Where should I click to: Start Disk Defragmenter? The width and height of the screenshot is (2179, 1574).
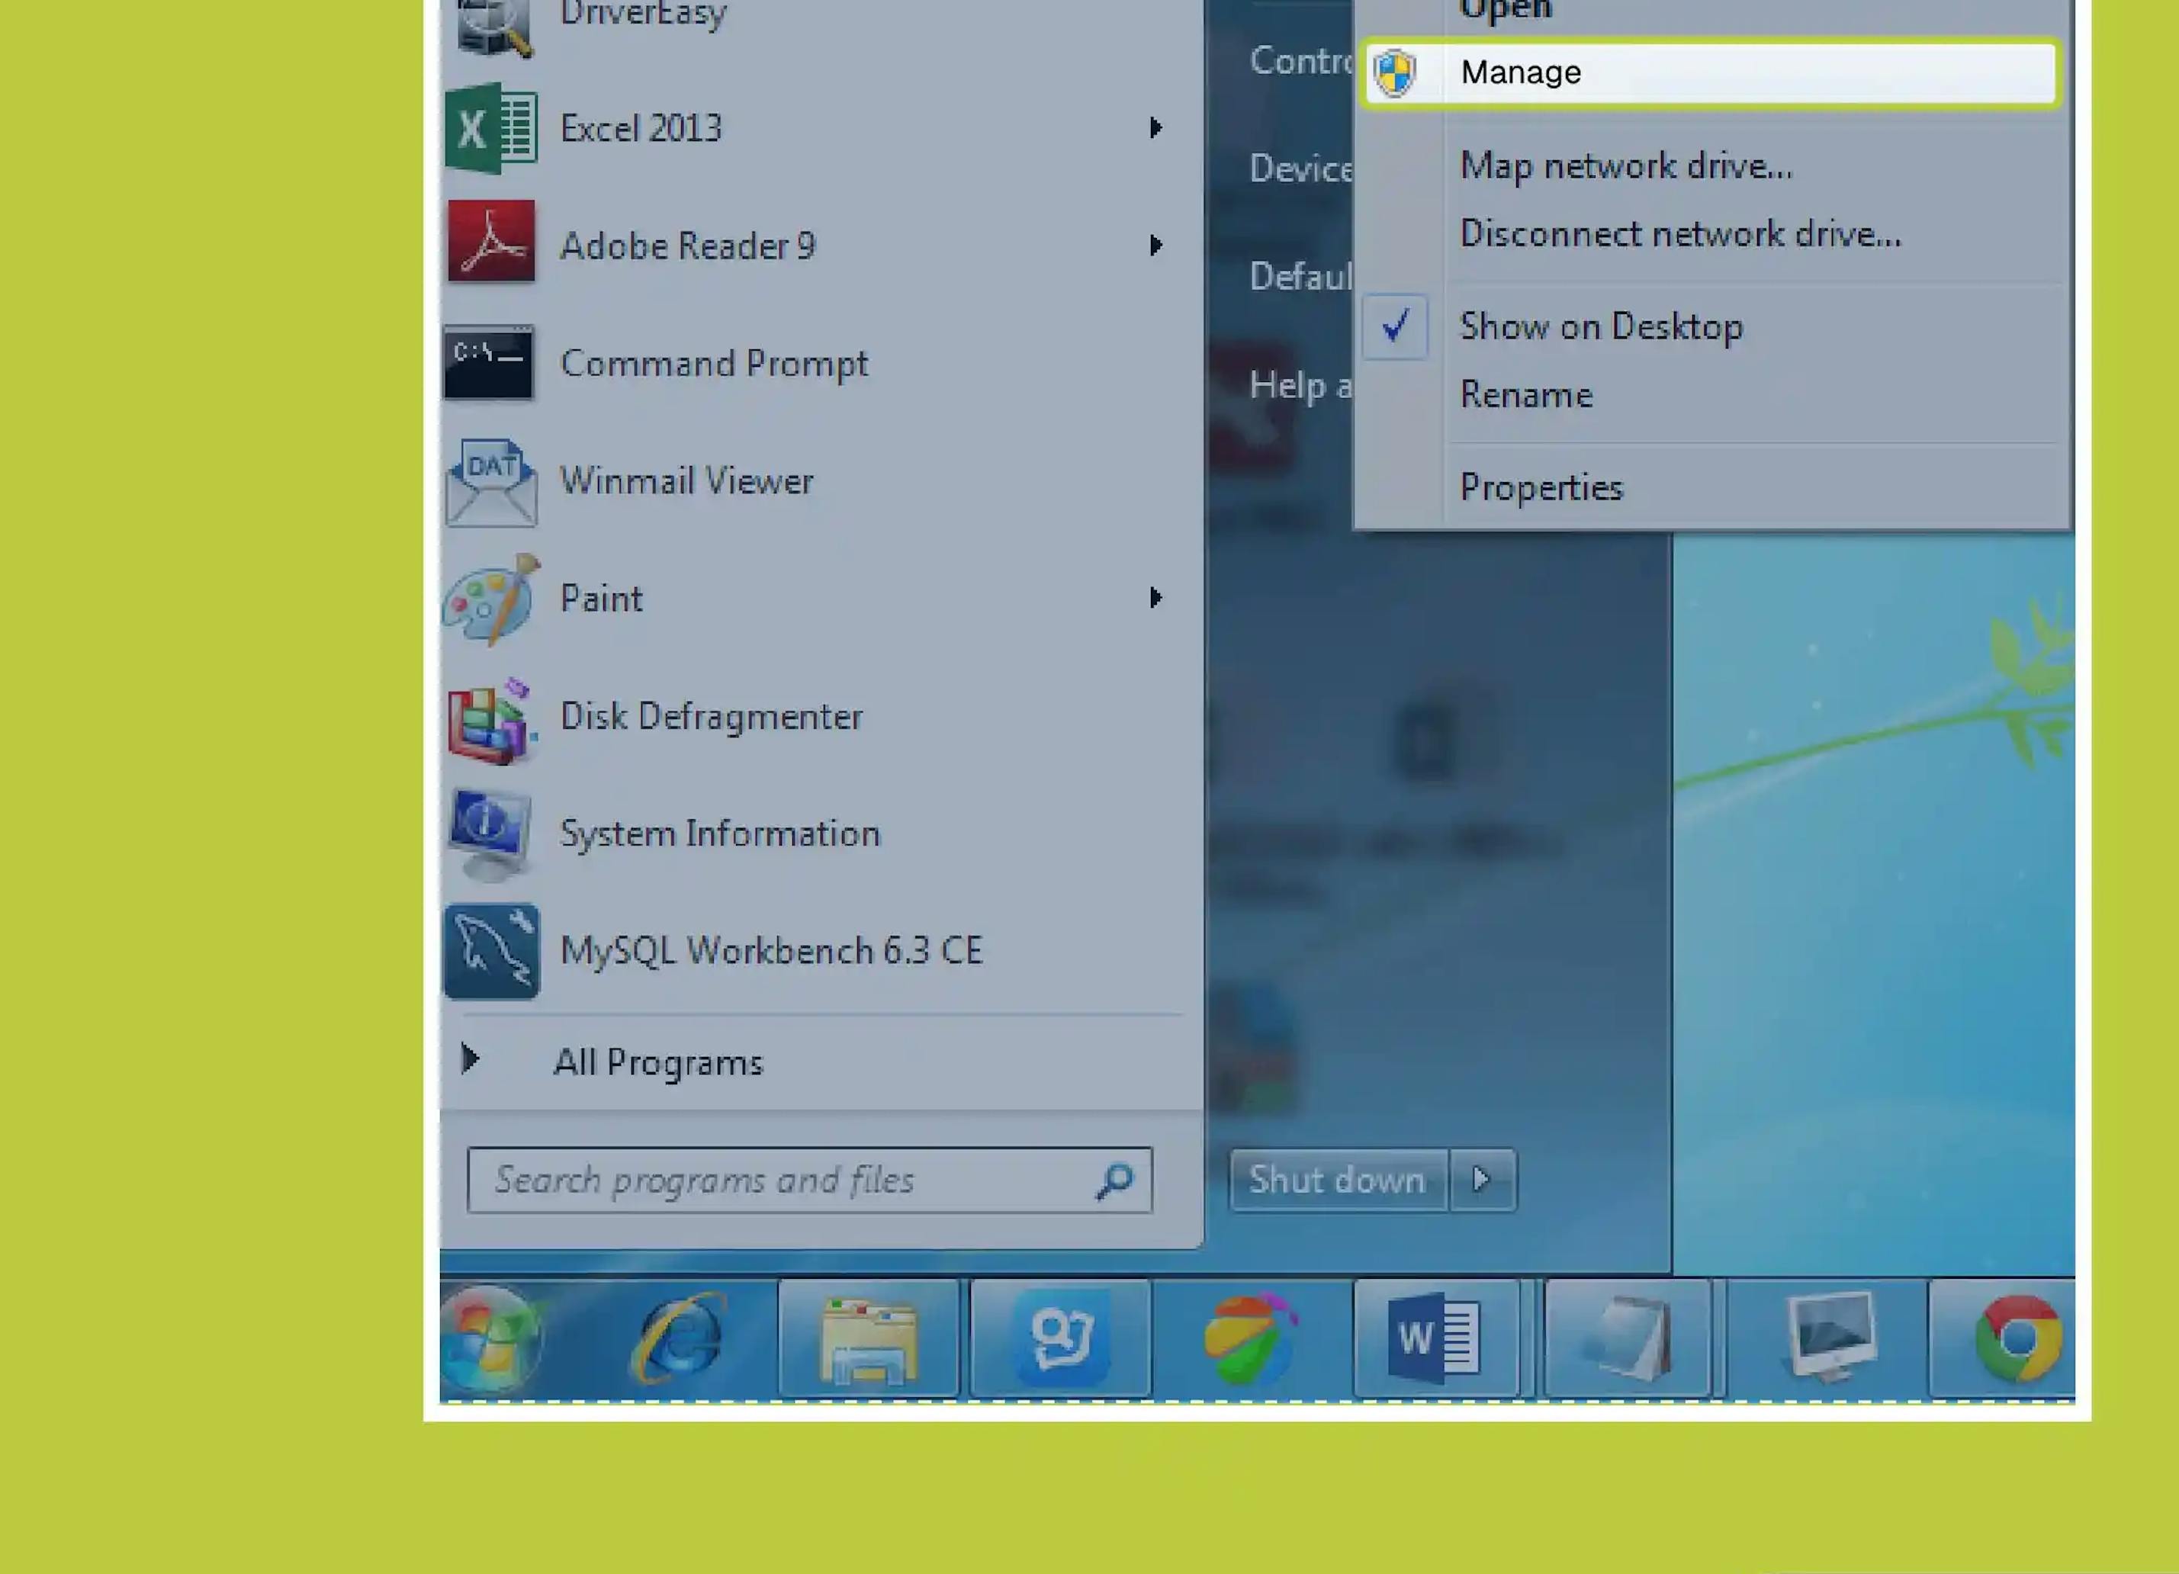pyautogui.click(x=711, y=715)
